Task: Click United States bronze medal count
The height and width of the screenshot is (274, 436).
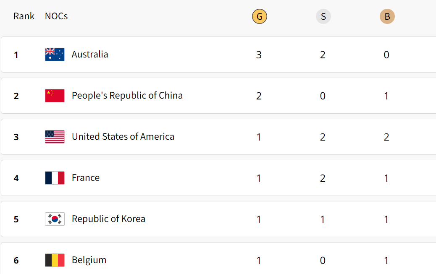Action: click(x=386, y=137)
